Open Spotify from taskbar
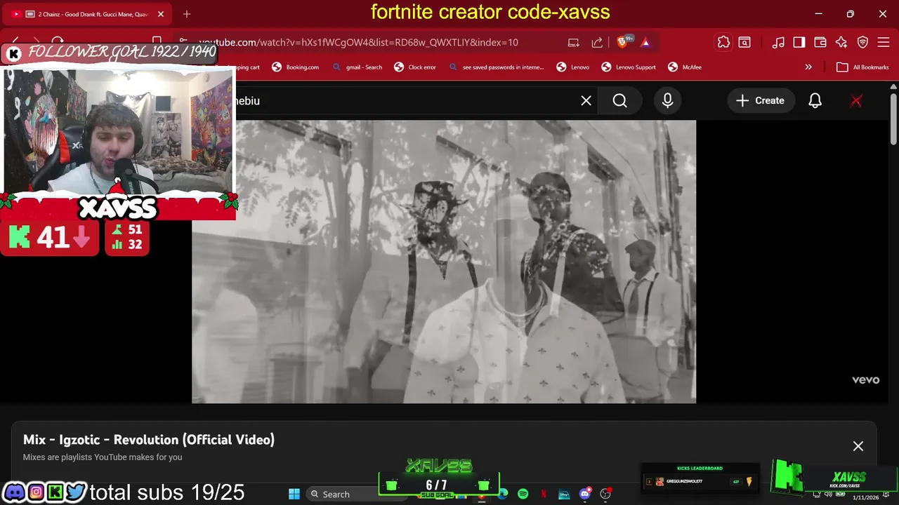 click(x=523, y=494)
